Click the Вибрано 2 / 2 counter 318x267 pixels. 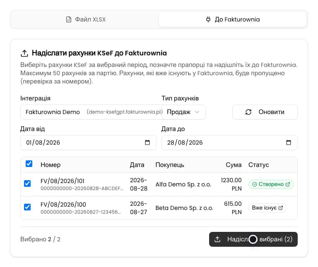40,239
